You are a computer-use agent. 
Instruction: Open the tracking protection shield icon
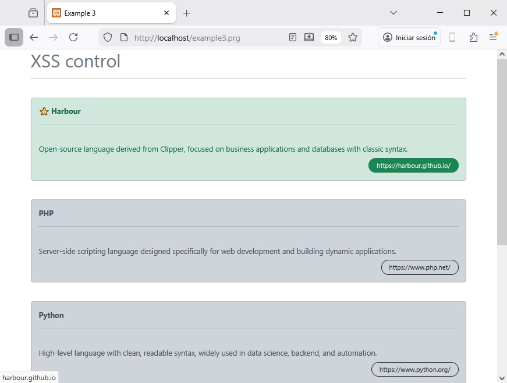(x=108, y=37)
